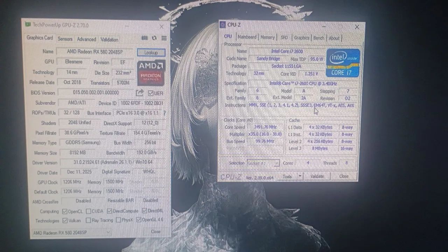
Task: Click the GPU Name field in GPU-Z
Action: 94,51
